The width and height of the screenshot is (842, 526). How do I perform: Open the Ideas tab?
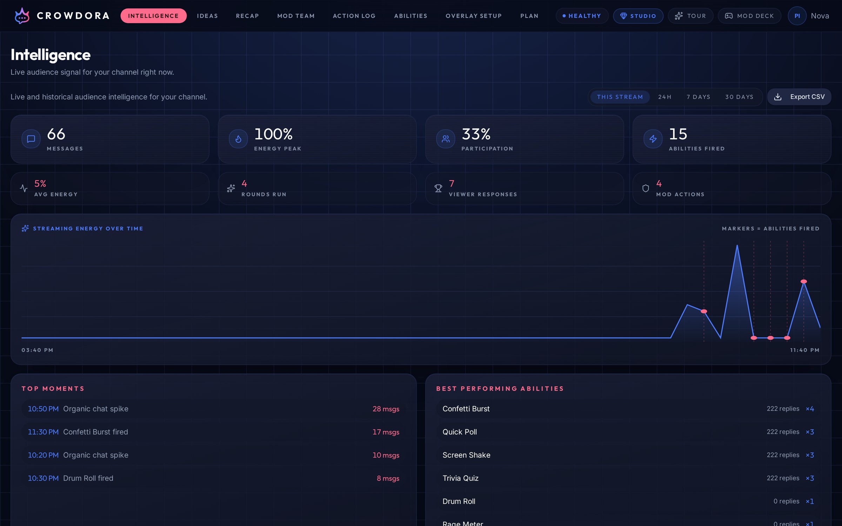point(207,16)
